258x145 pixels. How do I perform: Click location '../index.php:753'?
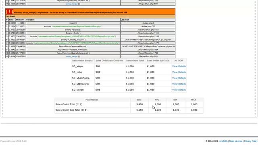click(148, 27)
